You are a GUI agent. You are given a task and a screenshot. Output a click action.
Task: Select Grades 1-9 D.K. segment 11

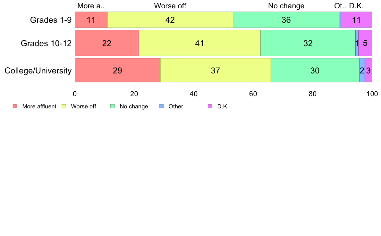click(x=356, y=20)
